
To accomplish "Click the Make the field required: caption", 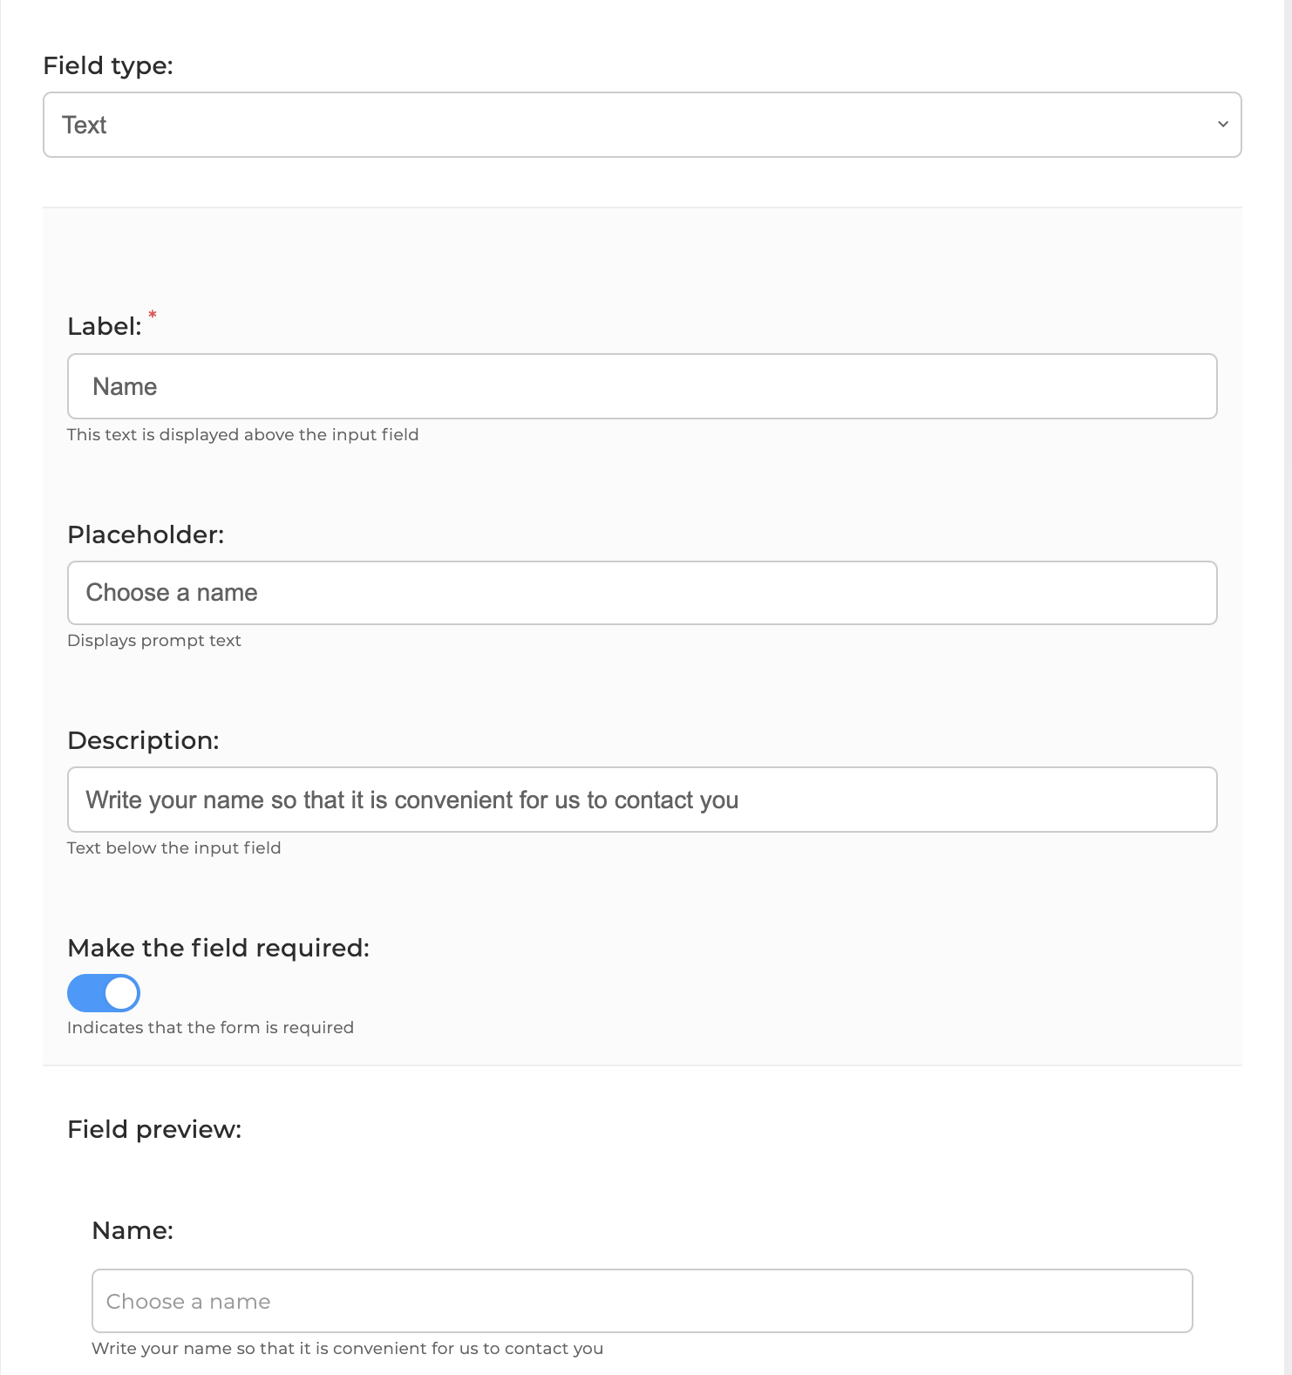I will [219, 948].
